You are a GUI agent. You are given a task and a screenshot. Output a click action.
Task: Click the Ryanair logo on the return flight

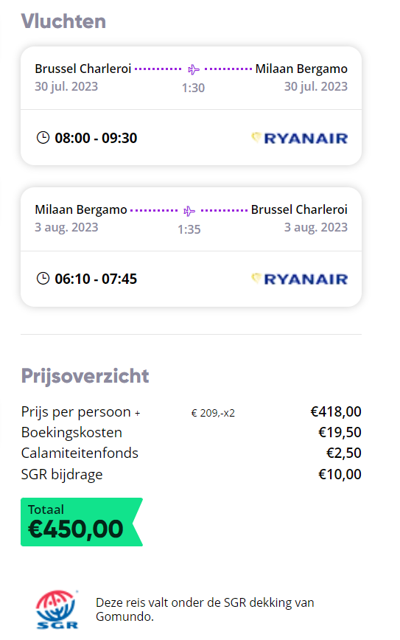click(299, 279)
